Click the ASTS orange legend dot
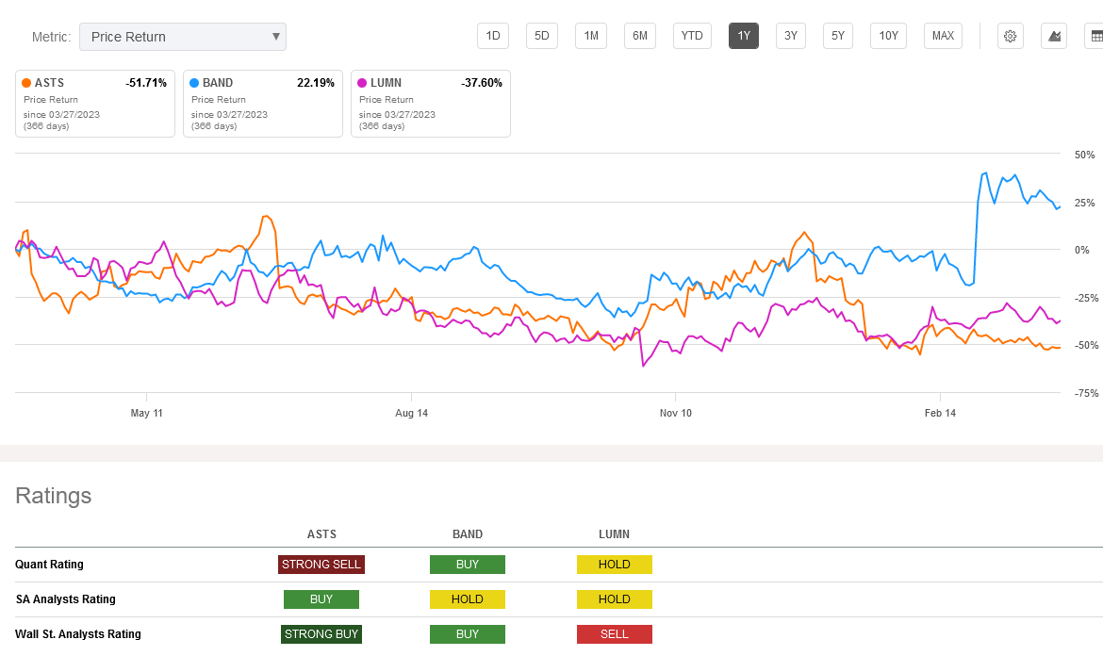Screen dimensions: 1103x656 [26, 83]
